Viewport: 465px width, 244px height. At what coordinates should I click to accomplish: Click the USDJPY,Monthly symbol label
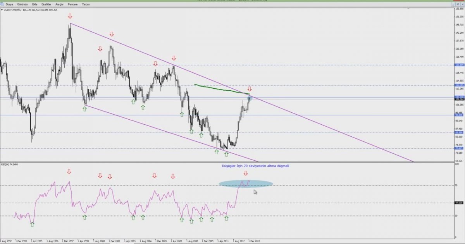[12, 10]
